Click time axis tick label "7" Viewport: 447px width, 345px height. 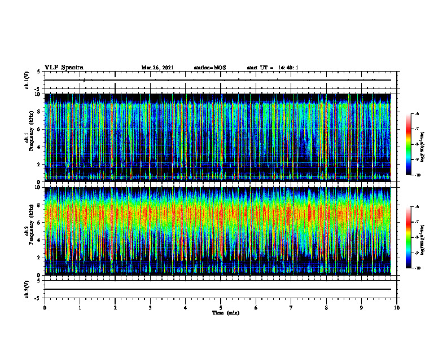[x=291, y=308]
